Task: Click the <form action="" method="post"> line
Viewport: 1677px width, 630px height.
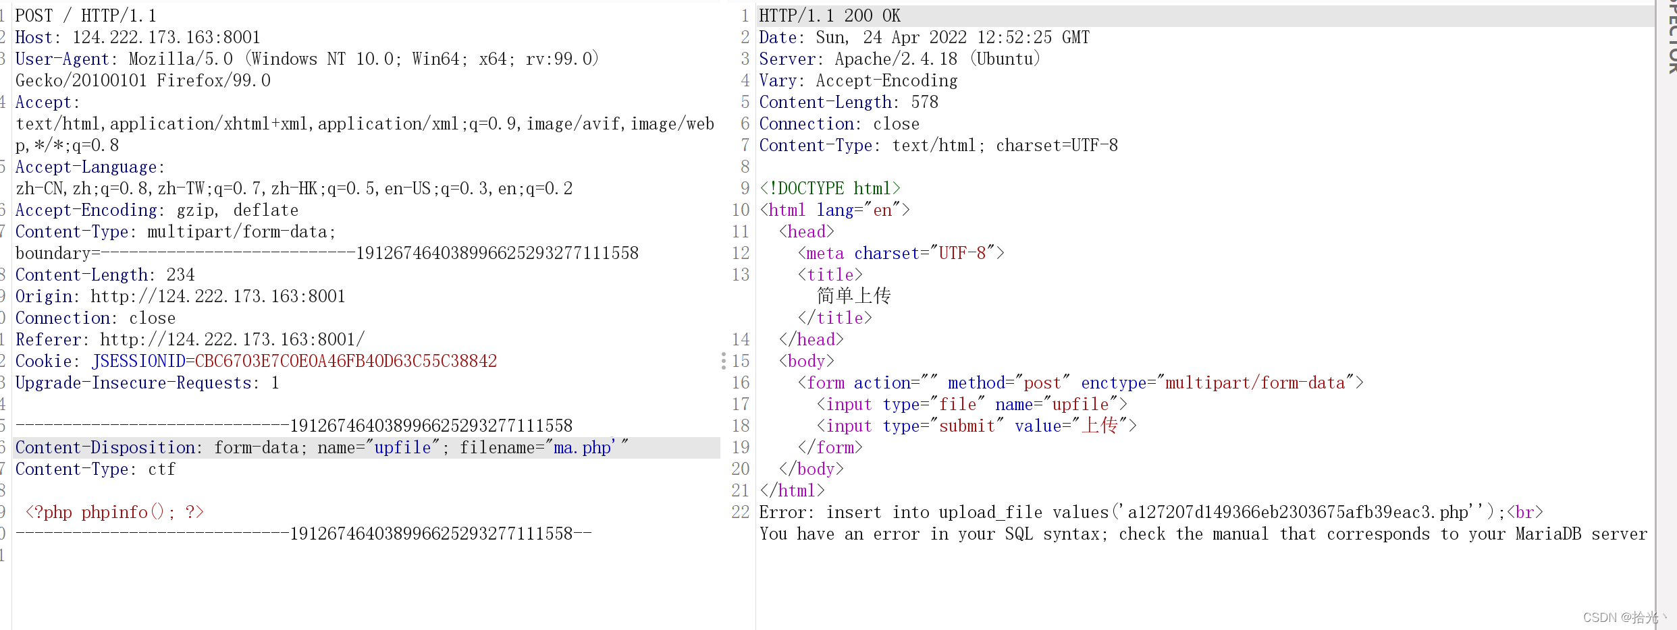Action: (x=1080, y=382)
